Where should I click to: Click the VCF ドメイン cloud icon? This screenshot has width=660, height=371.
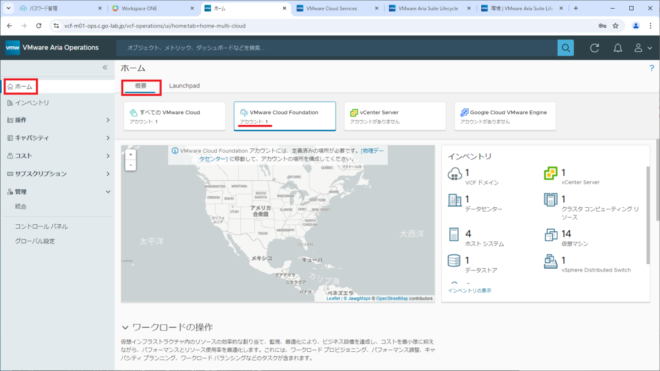pyautogui.click(x=454, y=174)
